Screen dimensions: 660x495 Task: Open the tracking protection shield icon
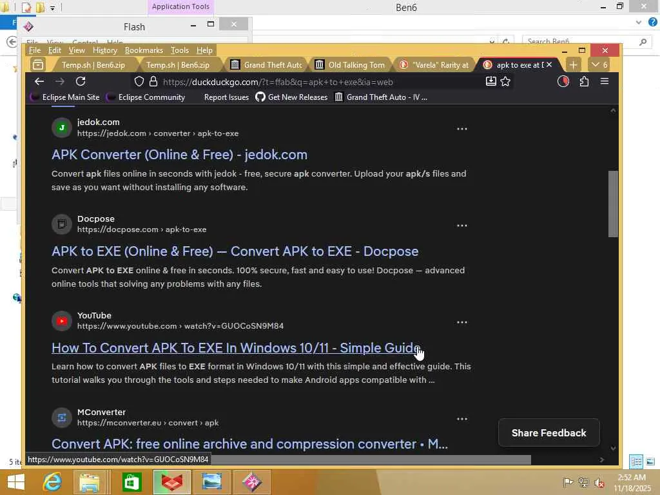tap(139, 82)
